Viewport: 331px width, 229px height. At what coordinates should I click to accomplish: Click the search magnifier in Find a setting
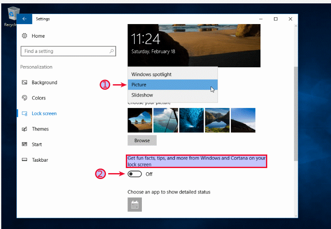[111, 51]
